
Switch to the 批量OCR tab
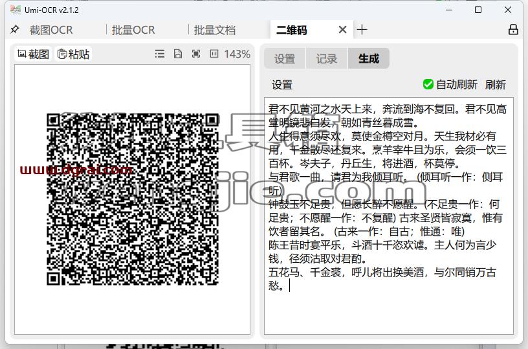tap(133, 30)
